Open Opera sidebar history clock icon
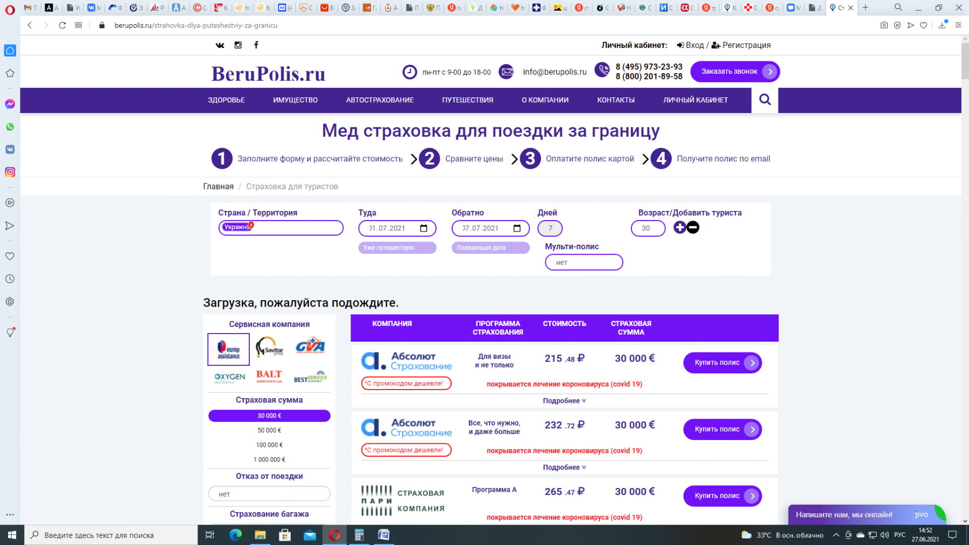Image resolution: width=969 pixels, height=545 pixels. click(x=10, y=279)
